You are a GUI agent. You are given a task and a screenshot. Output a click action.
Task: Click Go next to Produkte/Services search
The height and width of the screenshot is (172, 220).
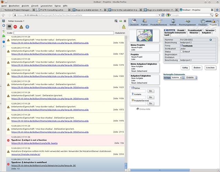tap(150, 104)
